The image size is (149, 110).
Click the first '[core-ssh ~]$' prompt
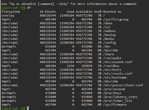13,8
